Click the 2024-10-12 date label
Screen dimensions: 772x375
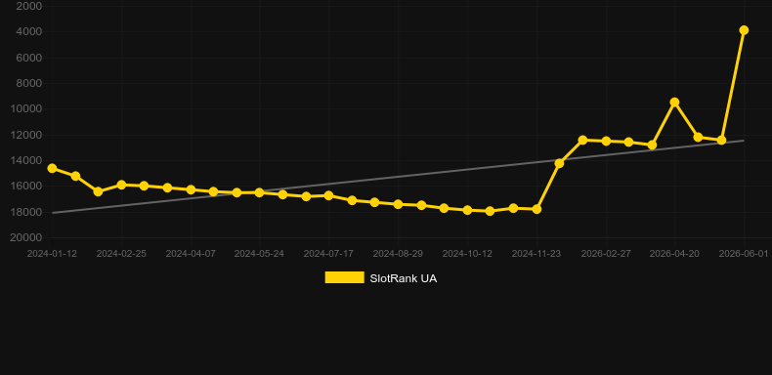tap(468, 254)
